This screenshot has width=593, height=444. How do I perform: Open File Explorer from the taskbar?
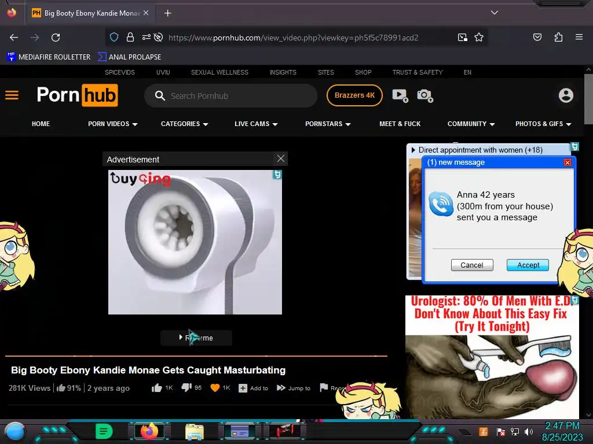click(x=195, y=432)
